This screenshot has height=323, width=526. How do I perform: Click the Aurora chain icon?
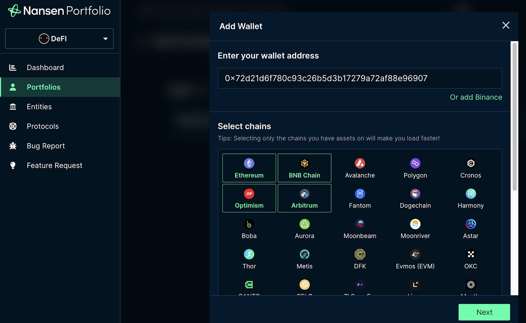(304, 224)
